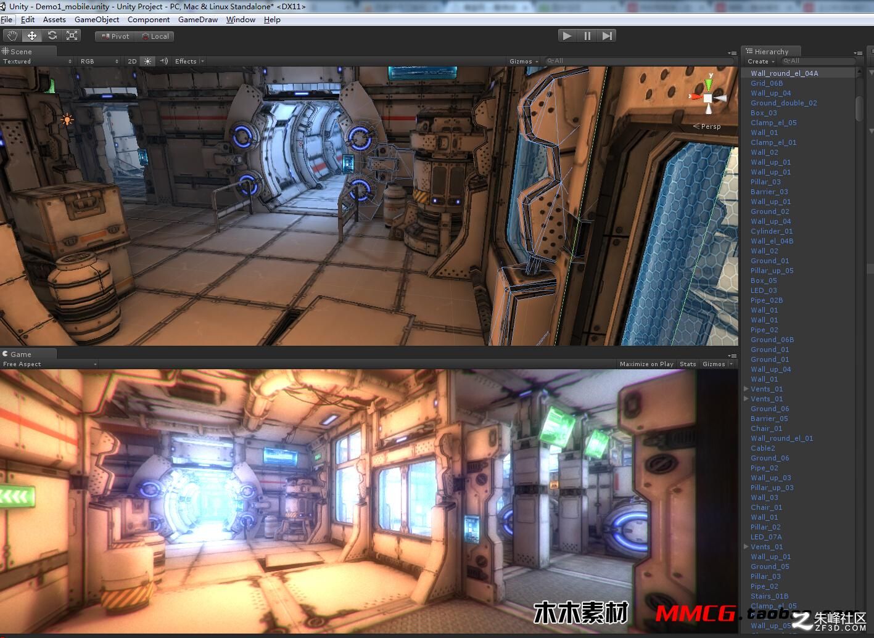
Task: Toggle Pivot handle position
Action: point(115,36)
